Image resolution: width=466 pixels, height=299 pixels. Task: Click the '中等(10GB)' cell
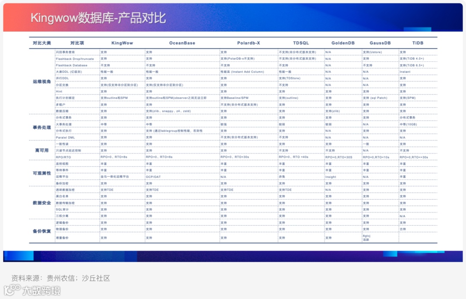coord(408,124)
